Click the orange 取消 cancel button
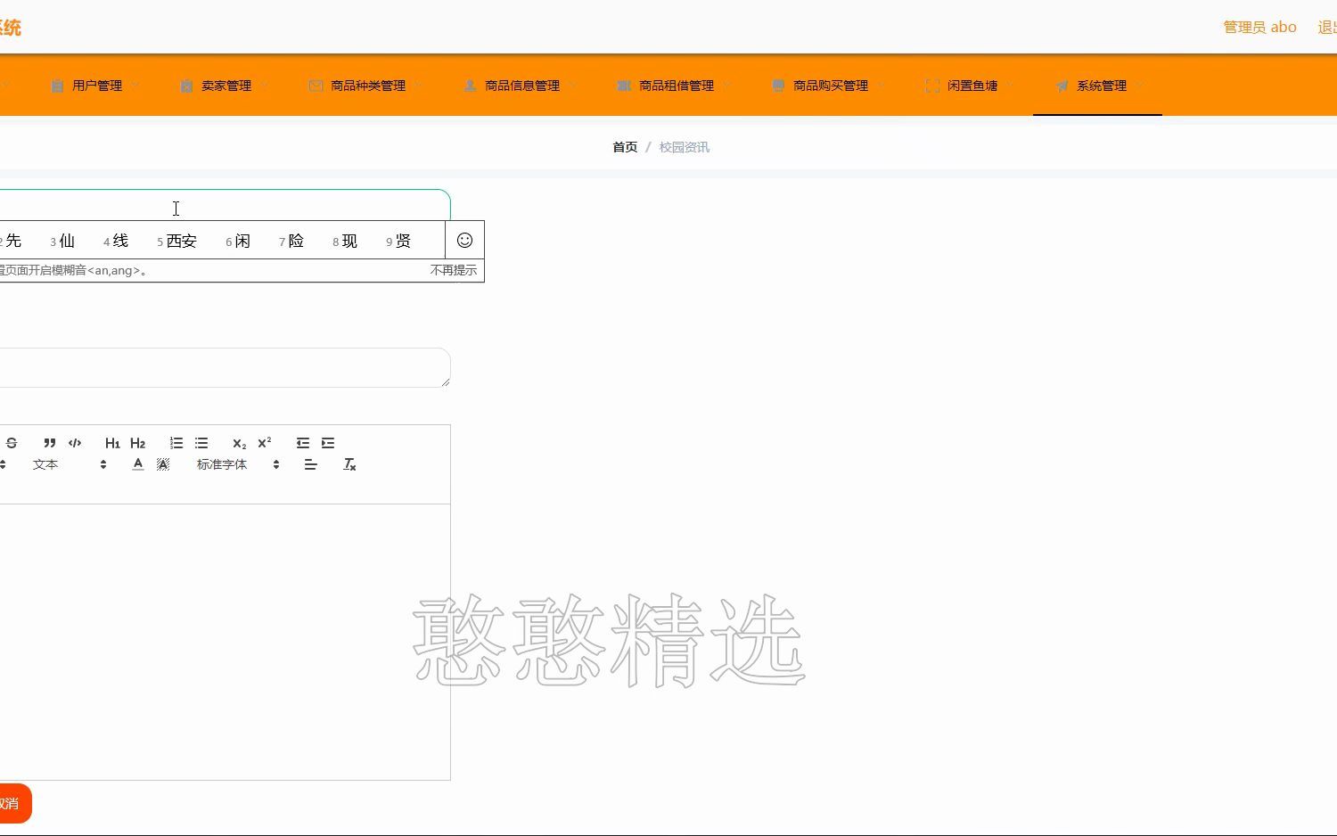The height and width of the screenshot is (836, 1337). tap(15, 803)
